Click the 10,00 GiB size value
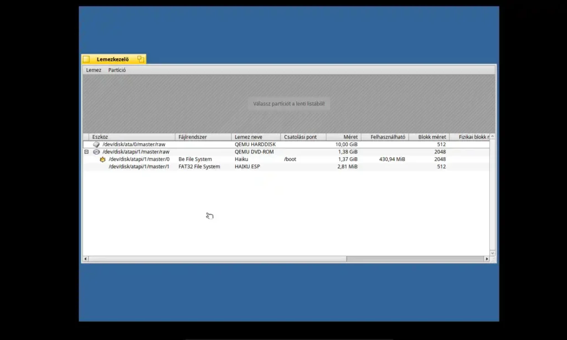 coord(347,145)
